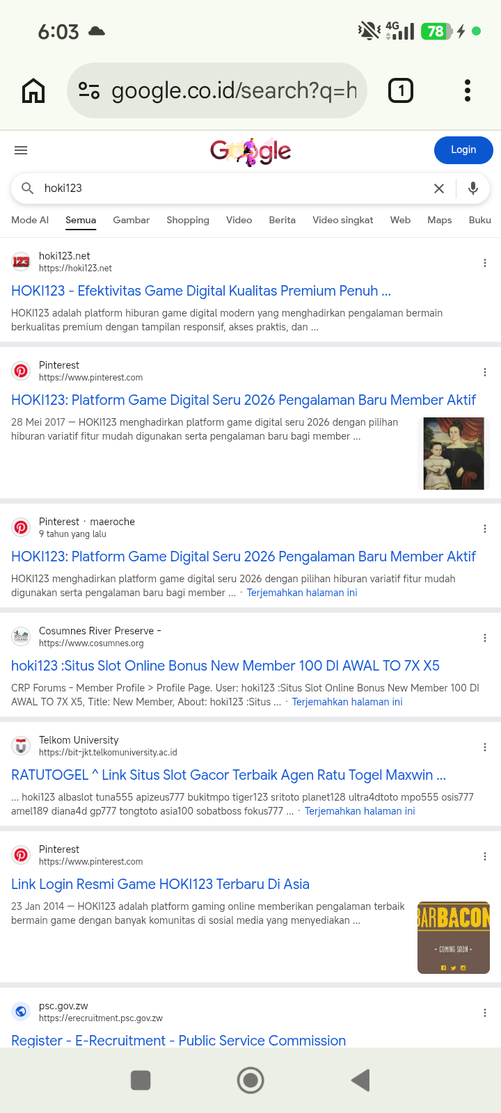The image size is (501, 1113).
Task: Clear the search query with X
Action: pos(439,189)
